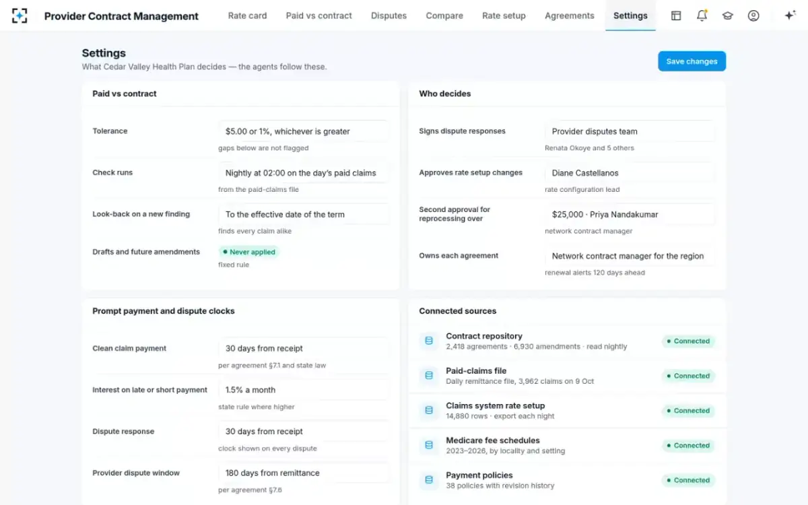808x505 pixels.
Task: Click the Signs dispute responses field
Action: 630,131
